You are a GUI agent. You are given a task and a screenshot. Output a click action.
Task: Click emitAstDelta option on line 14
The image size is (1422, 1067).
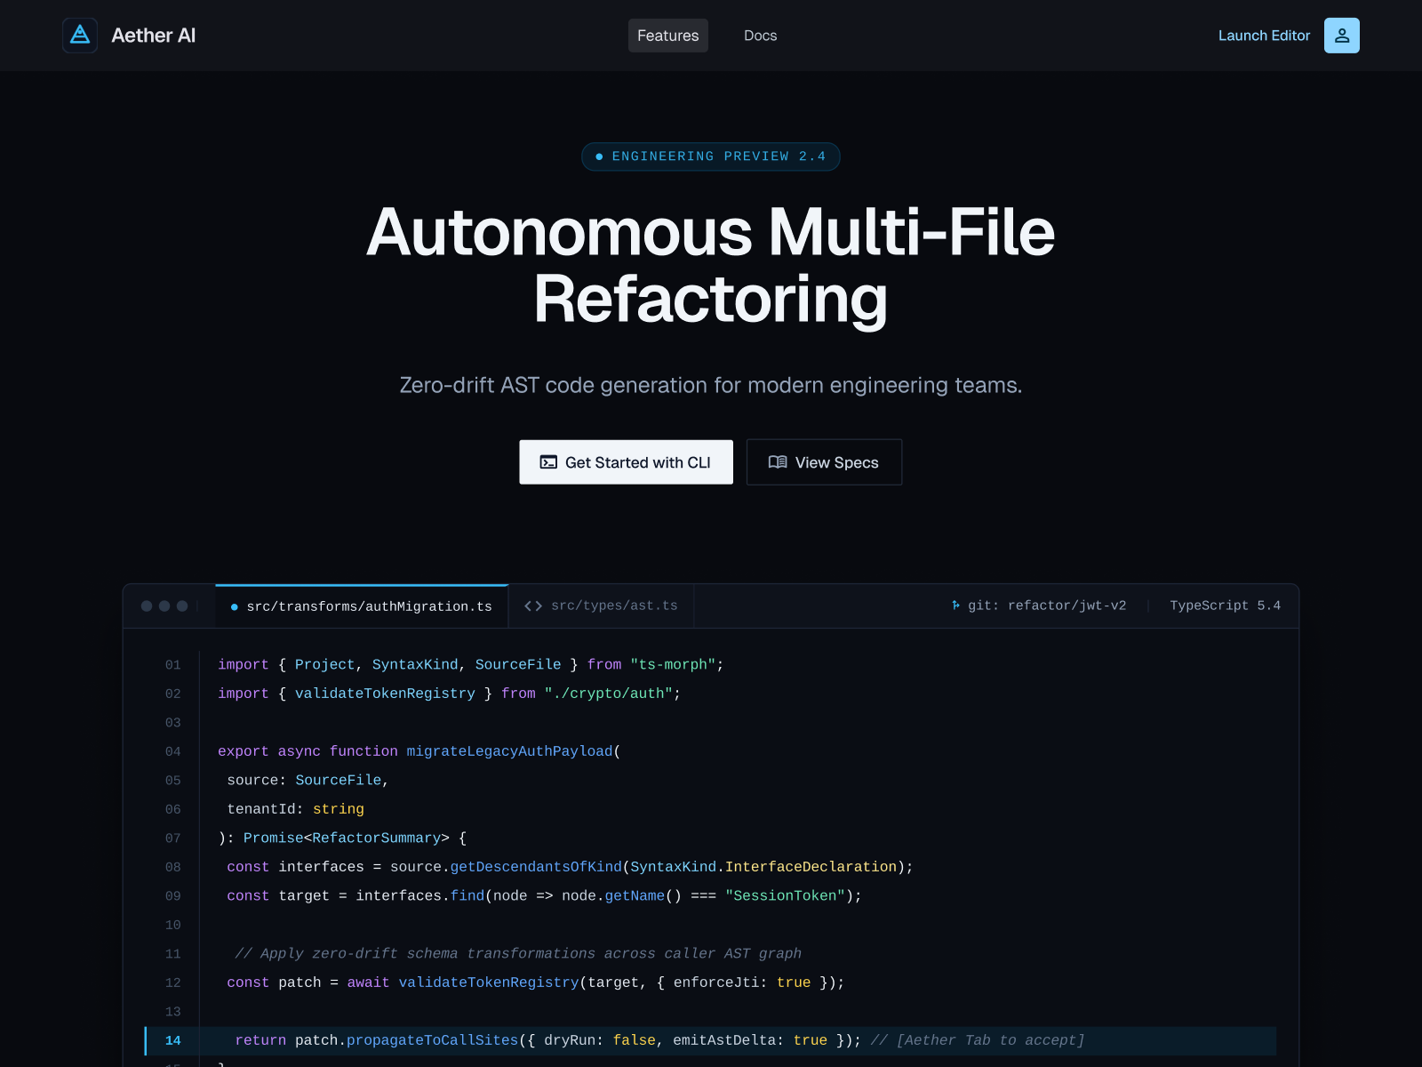tap(724, 1040)
